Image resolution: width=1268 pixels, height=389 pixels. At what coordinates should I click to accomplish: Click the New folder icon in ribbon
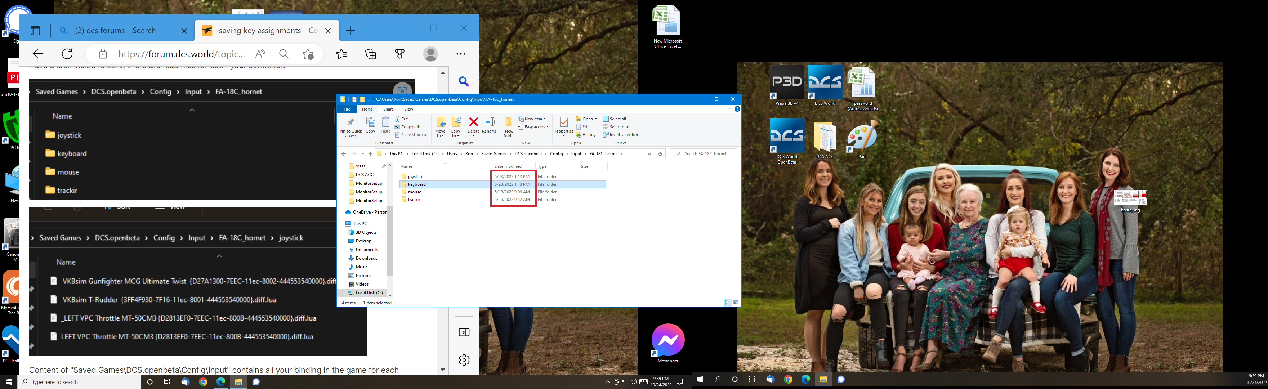[x=509, y=127]
